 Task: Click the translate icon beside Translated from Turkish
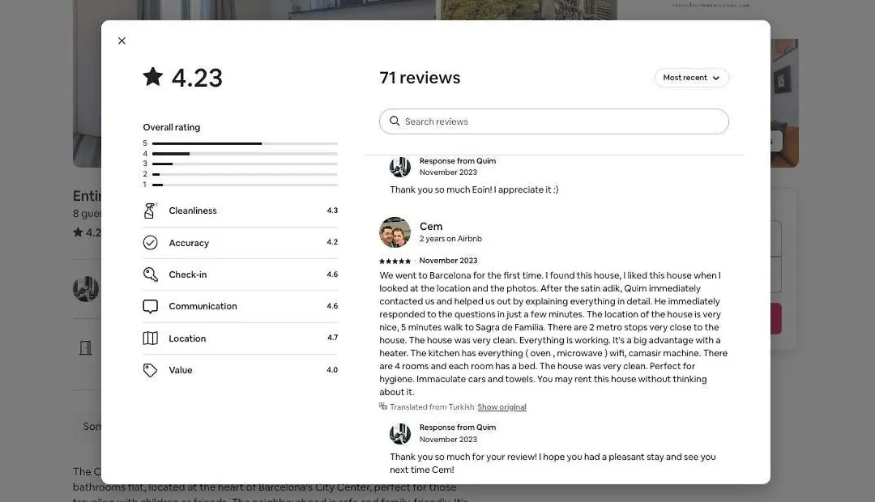pyautogui.click(x=382, y=406)
